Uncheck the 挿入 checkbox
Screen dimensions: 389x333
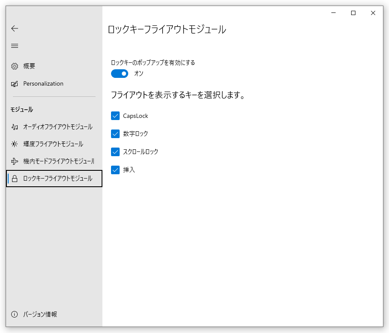click(115, 170)
